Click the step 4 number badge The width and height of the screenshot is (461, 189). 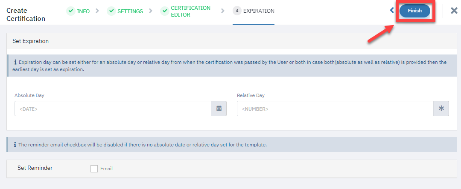(237, 11)
